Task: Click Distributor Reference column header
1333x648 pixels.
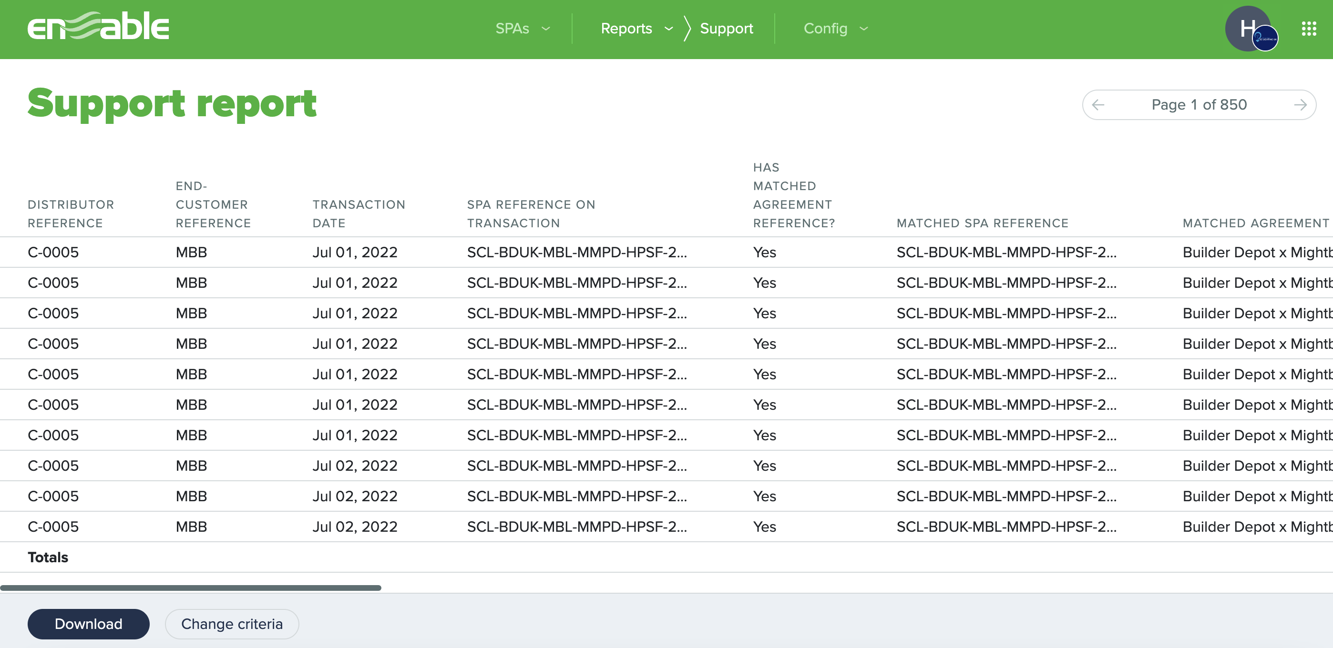Action: 71,213
